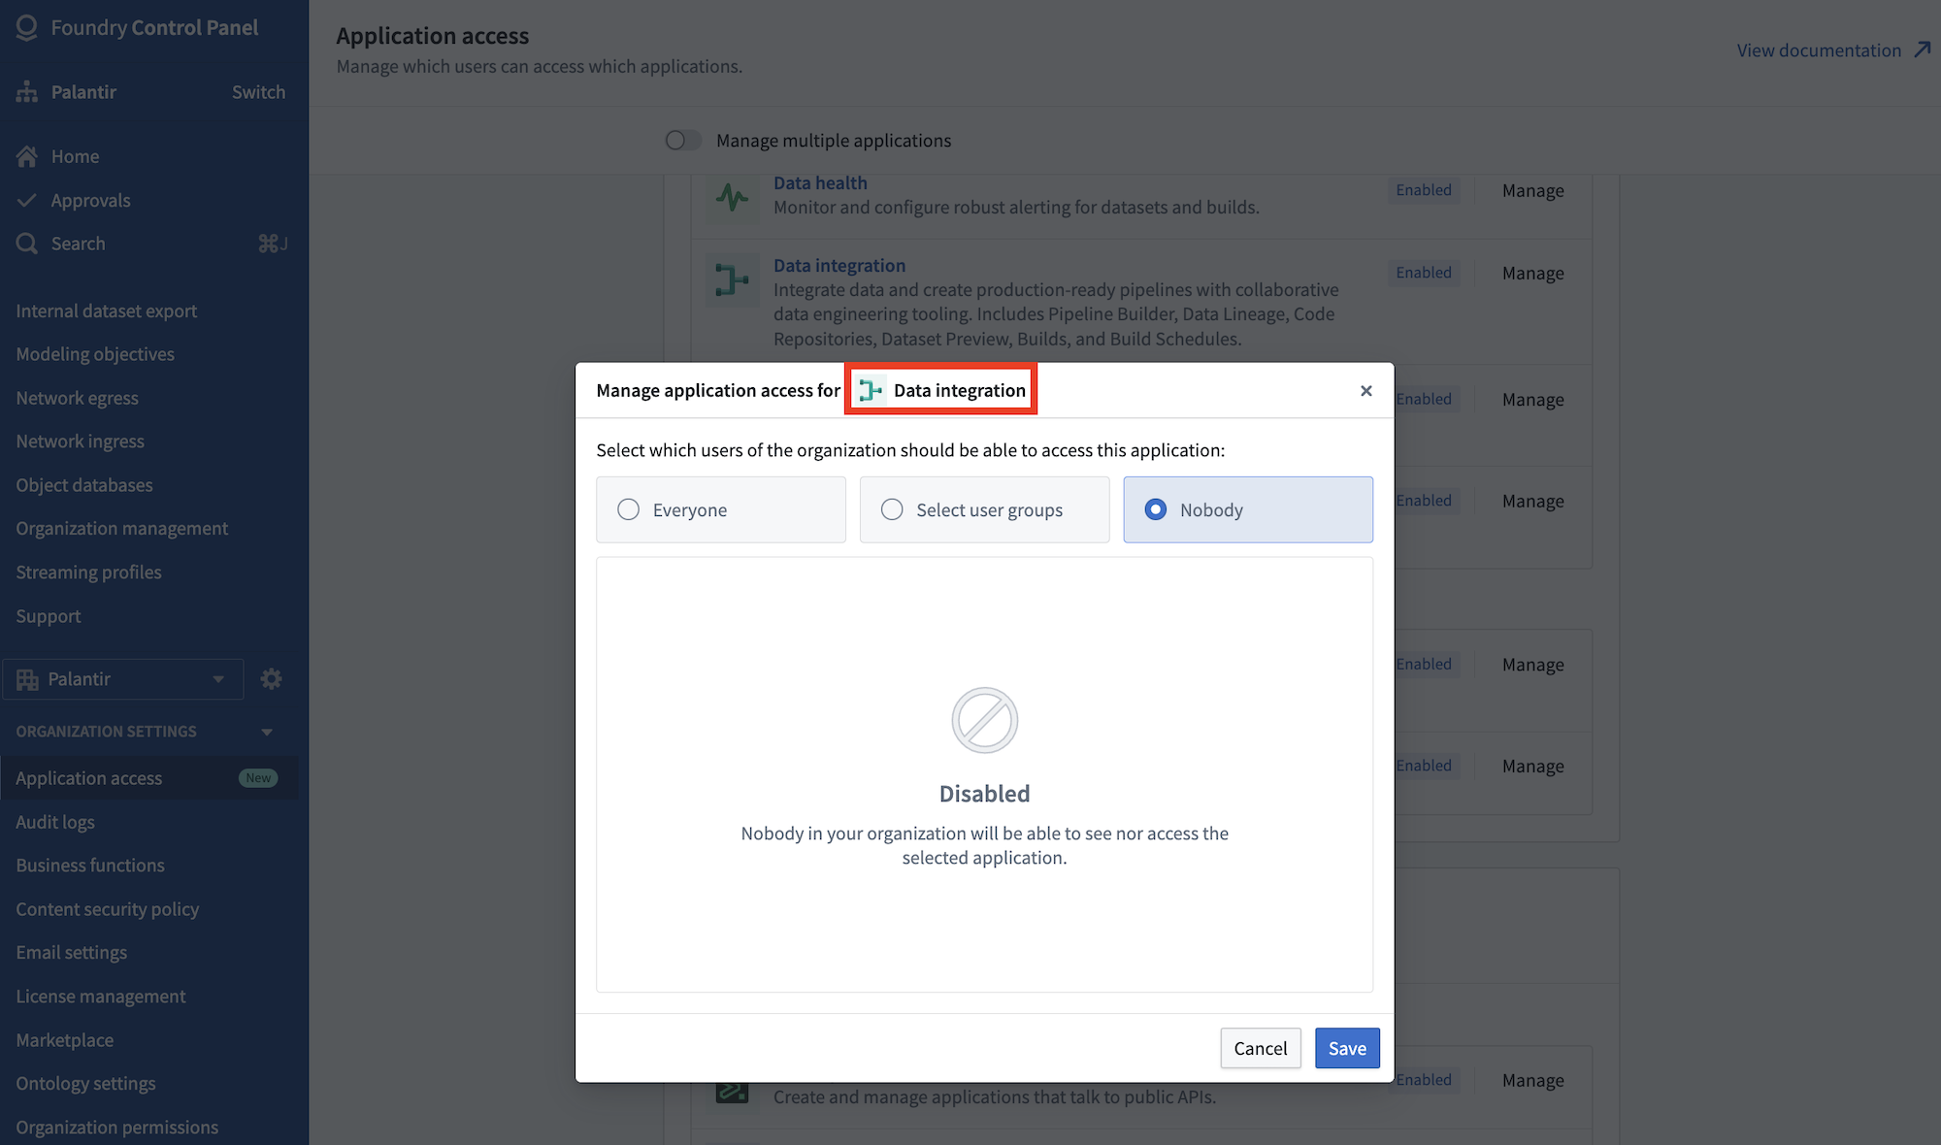
Task: Click the Approvals checkmark icon
Action: coord(27,201)
